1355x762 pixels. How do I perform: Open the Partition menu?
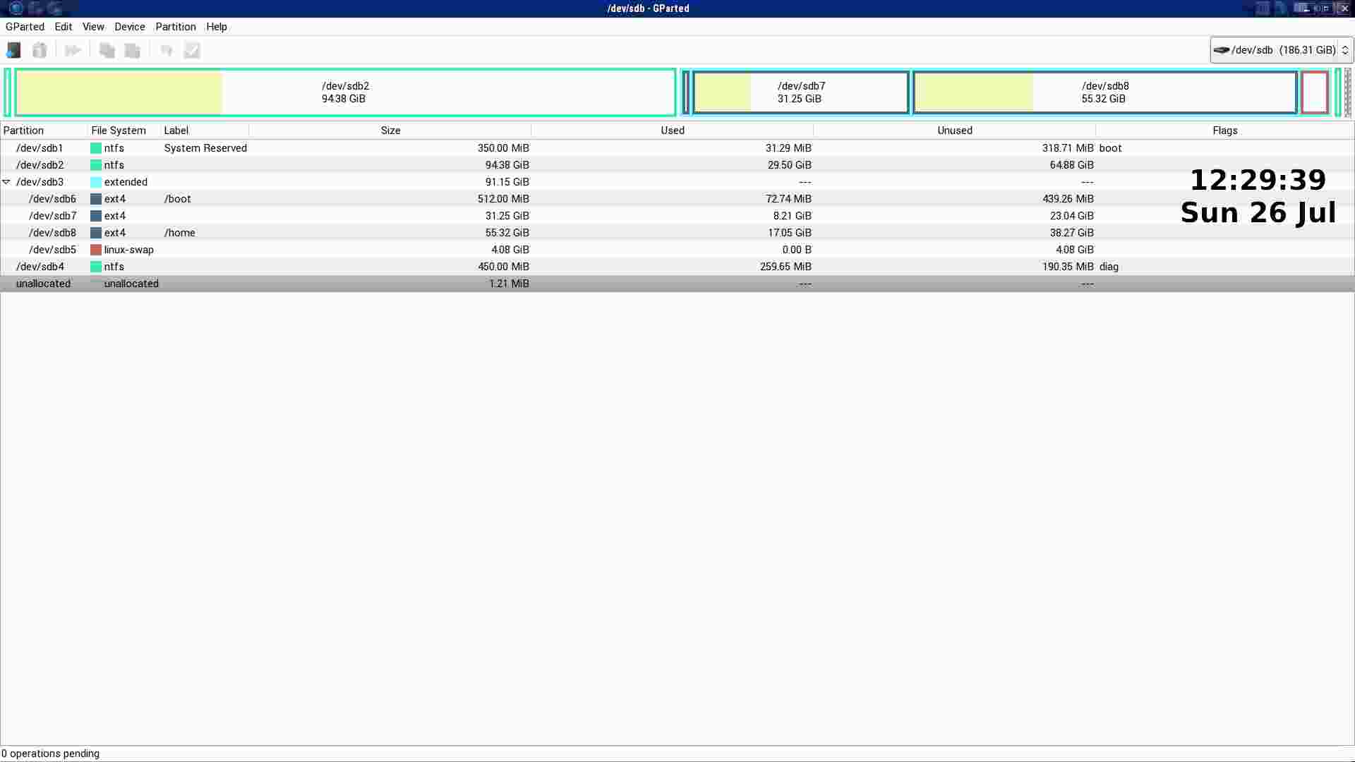point(175,27)
